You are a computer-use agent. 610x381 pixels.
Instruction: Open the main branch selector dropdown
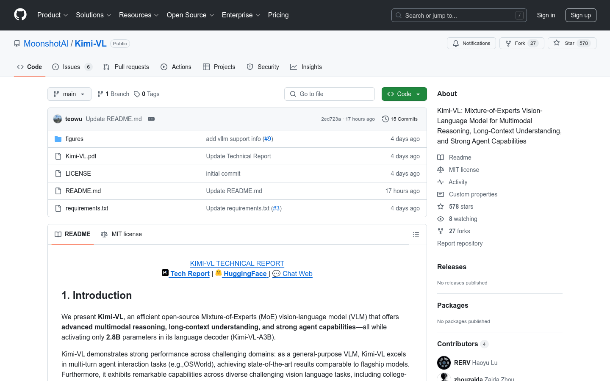click(x=69, y=94)
